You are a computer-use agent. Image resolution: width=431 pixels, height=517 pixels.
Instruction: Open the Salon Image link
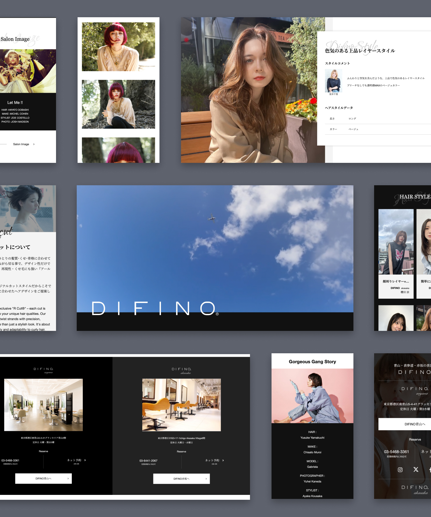click(21, 144)
